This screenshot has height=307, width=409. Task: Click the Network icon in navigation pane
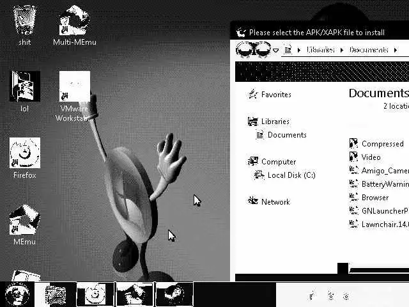(x=252, y=201)
